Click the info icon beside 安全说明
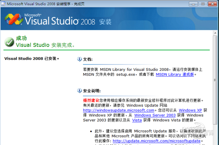Image resolution: width=219 pixels, height=145 pixels. (79, 91)
